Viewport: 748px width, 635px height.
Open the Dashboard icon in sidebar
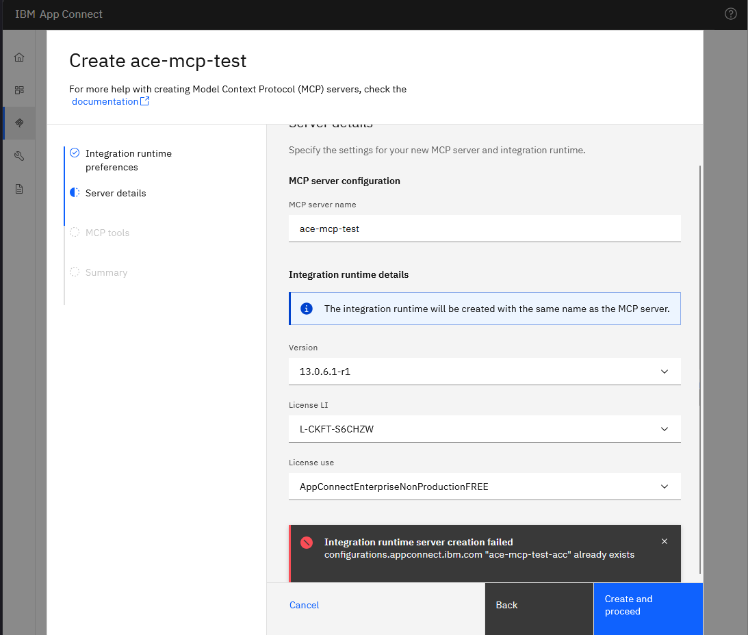tap(19, 90)
